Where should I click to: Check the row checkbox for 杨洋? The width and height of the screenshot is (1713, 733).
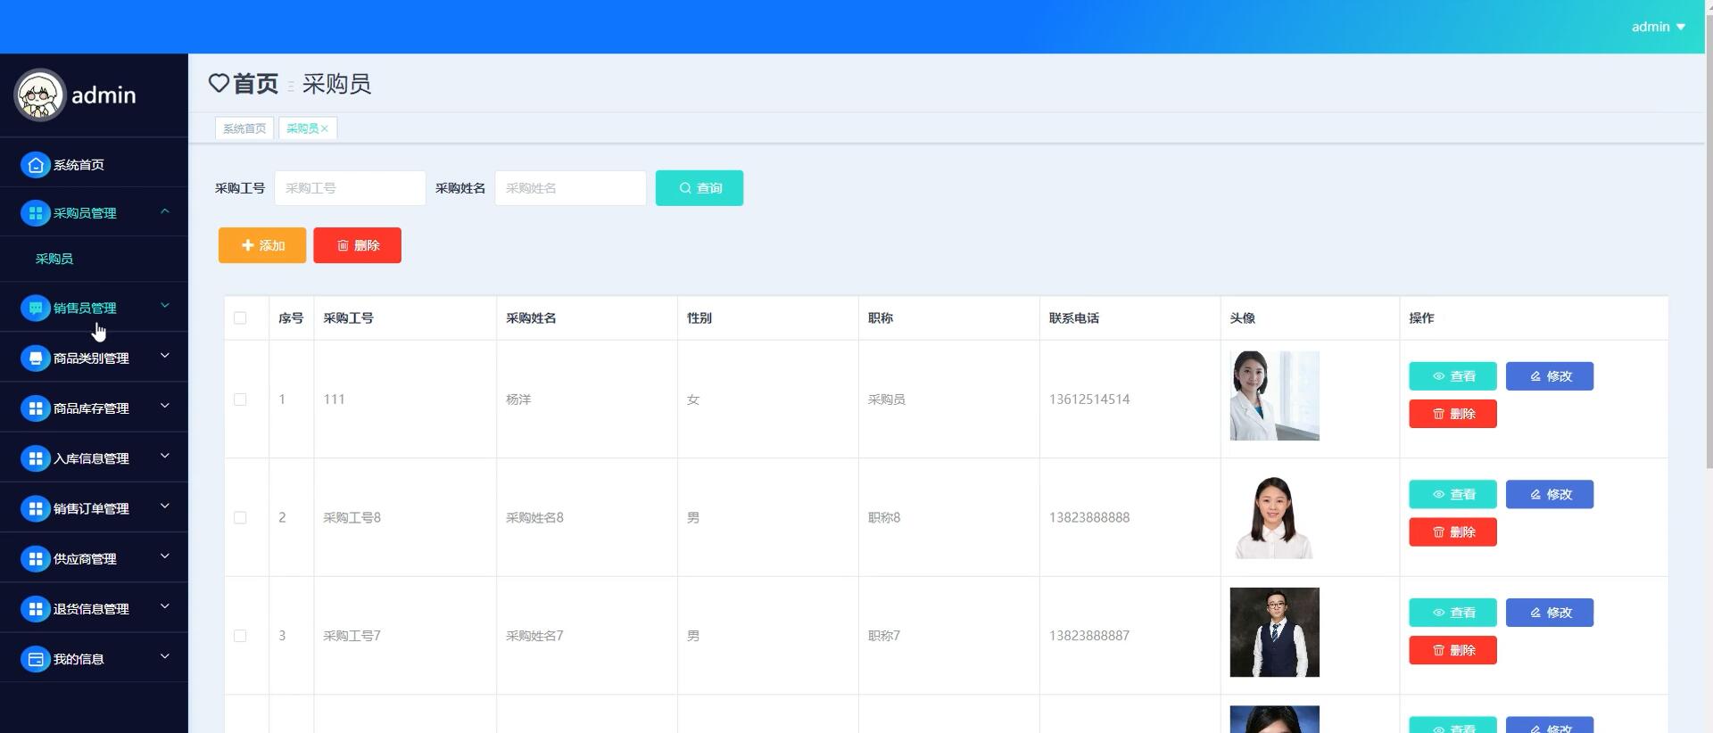[x=240, y=399]
